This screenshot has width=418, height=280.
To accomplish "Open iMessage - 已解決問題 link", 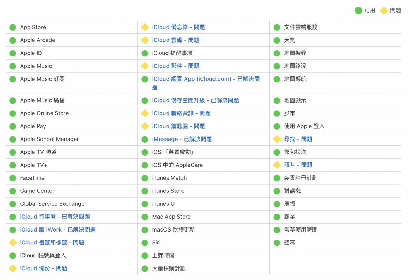I will click(x=182, y=139).
